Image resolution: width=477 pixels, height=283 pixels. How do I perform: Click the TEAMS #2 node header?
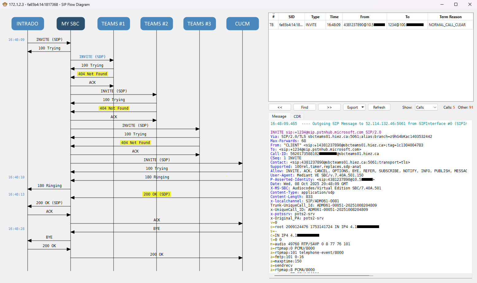[x=157, y=24]
